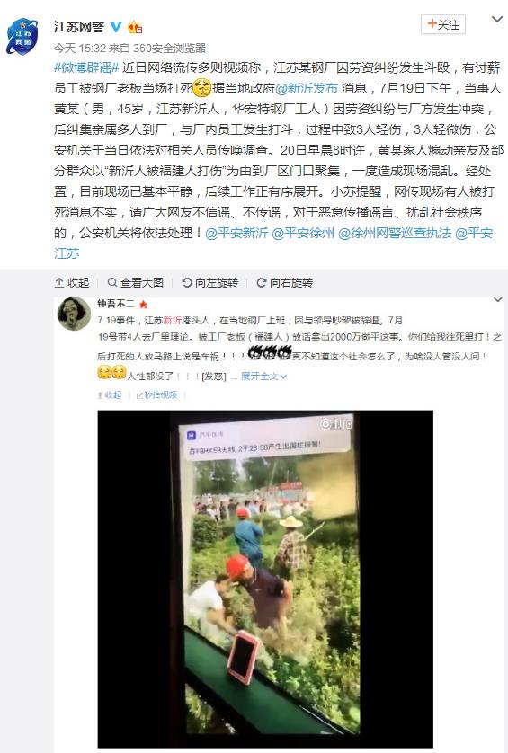Expand the post options chevron at top right
The height and width of the screenshot is (753, 508).
pos(497,20)
